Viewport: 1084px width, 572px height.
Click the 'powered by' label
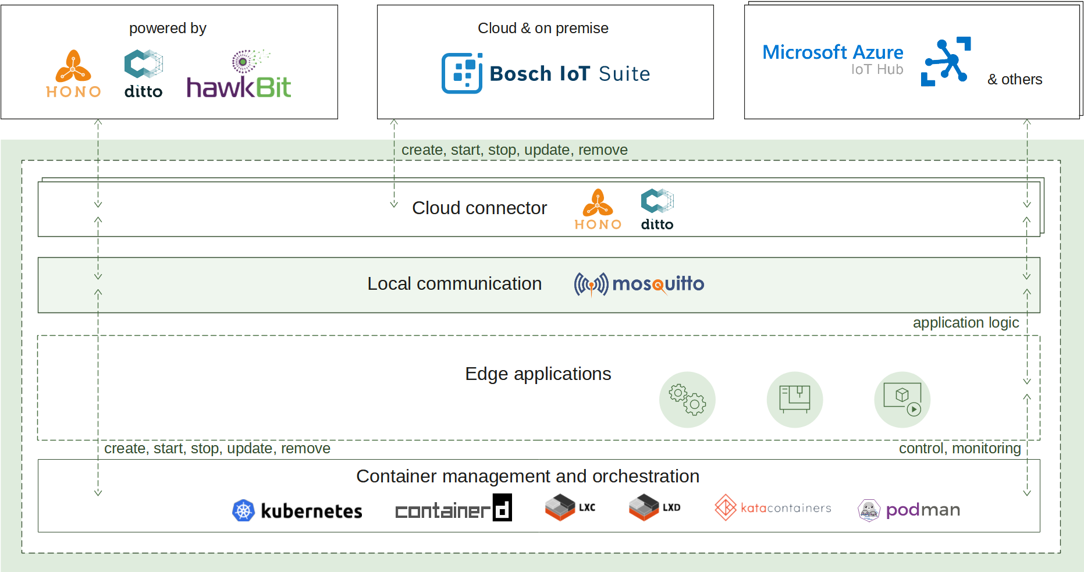pyautogui.click(x=168, y=28)
